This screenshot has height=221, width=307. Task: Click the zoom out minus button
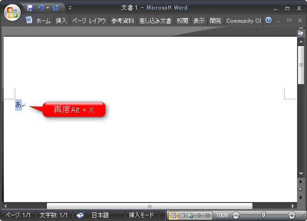(x=236, y=215)
